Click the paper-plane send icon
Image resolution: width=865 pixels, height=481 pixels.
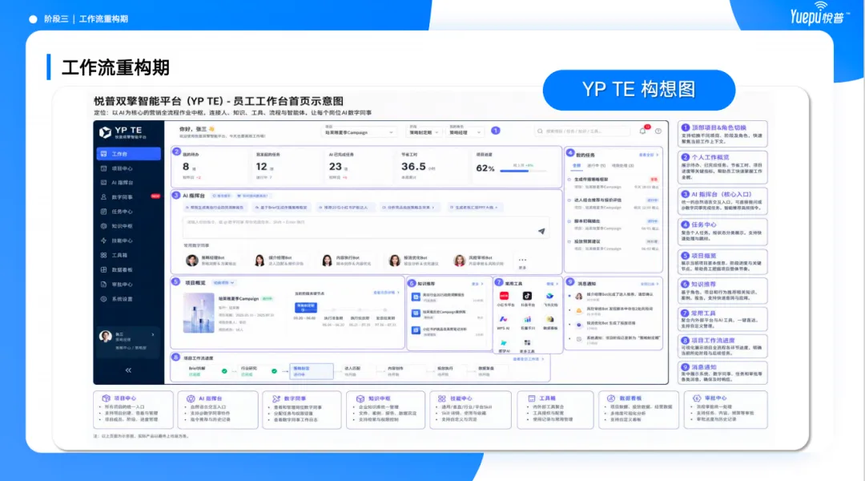(x=541, y=231)
